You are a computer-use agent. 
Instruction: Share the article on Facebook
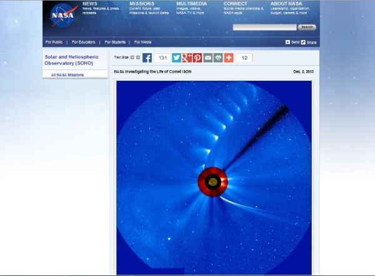[x=147, y=58]
